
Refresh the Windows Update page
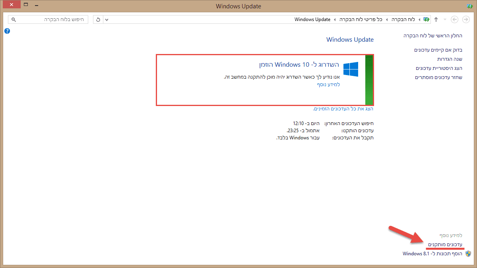pos(98,19)
